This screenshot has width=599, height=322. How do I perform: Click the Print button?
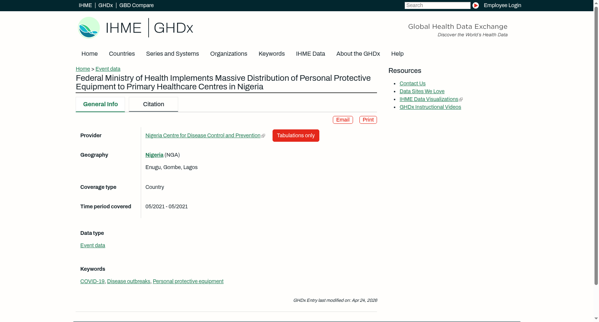368,120
